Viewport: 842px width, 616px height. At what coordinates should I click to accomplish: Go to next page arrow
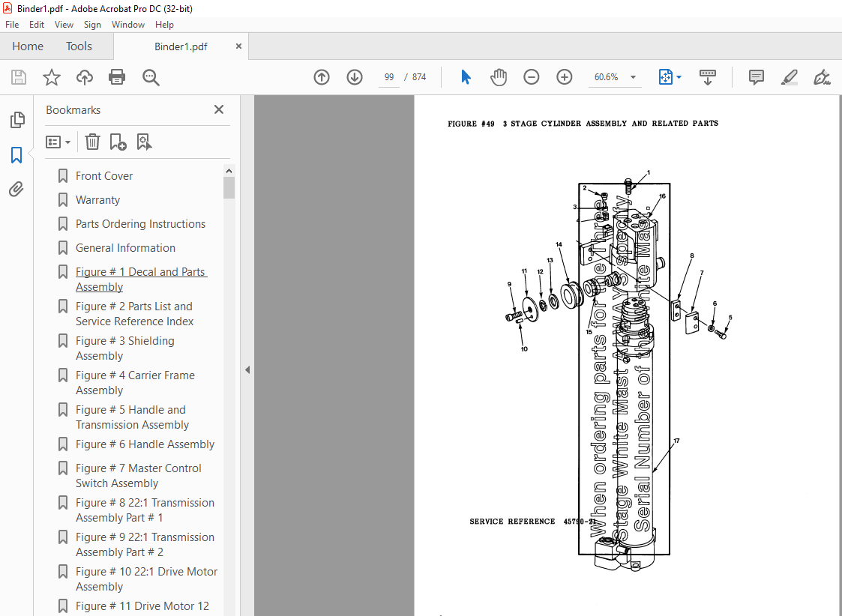(x=355, y=77)
